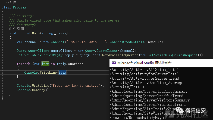Open the references link above class Program
Viewport: 213px width, 120px height.
coord(9,3)
